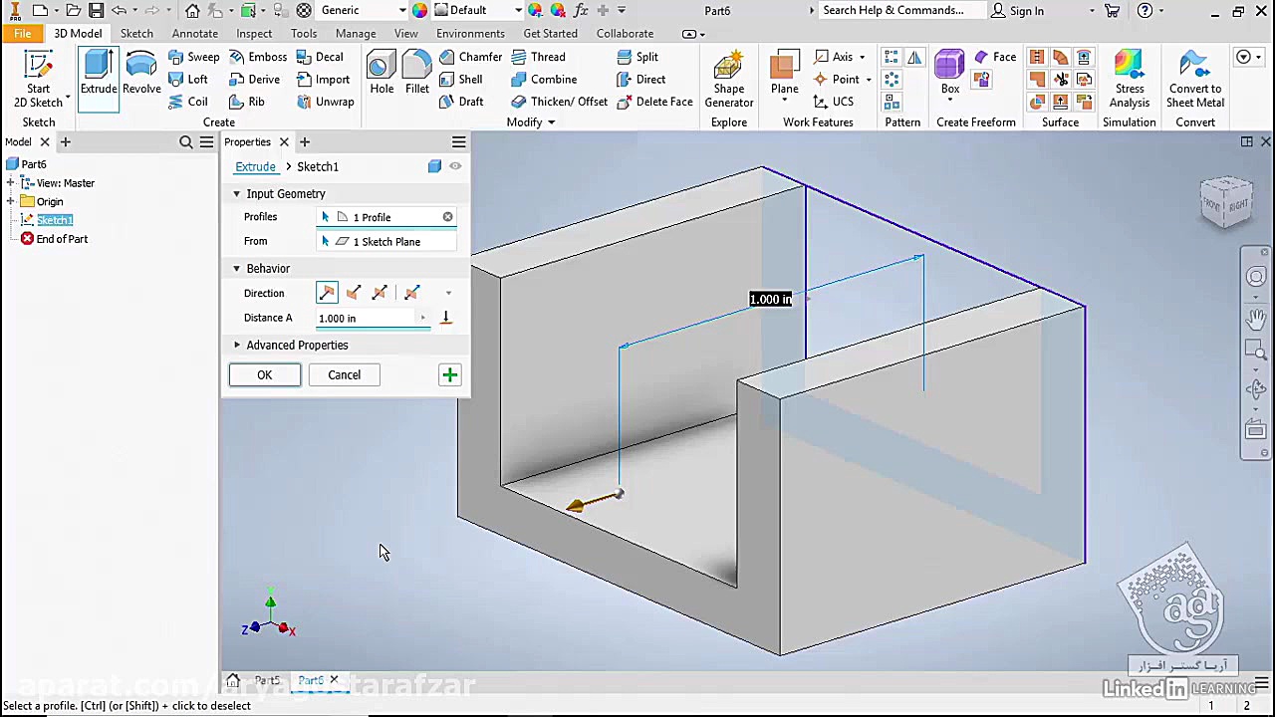Click the Distance A value field
The height and width of the screenshot is (717, 1275).
click(366, 318)
